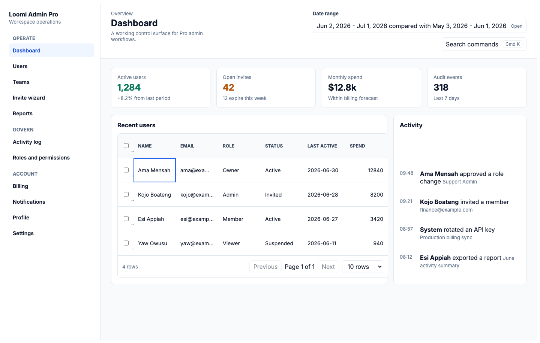540x343 pixels.
Task: Click the Monthly spend $12.8k card
Action: [x=371, y=88]
